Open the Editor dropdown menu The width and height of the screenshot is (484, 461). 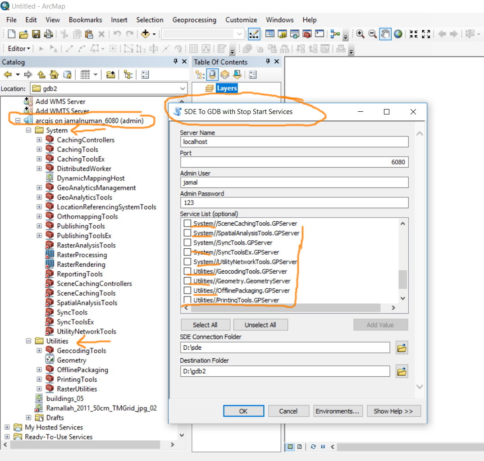coord(19,49)
